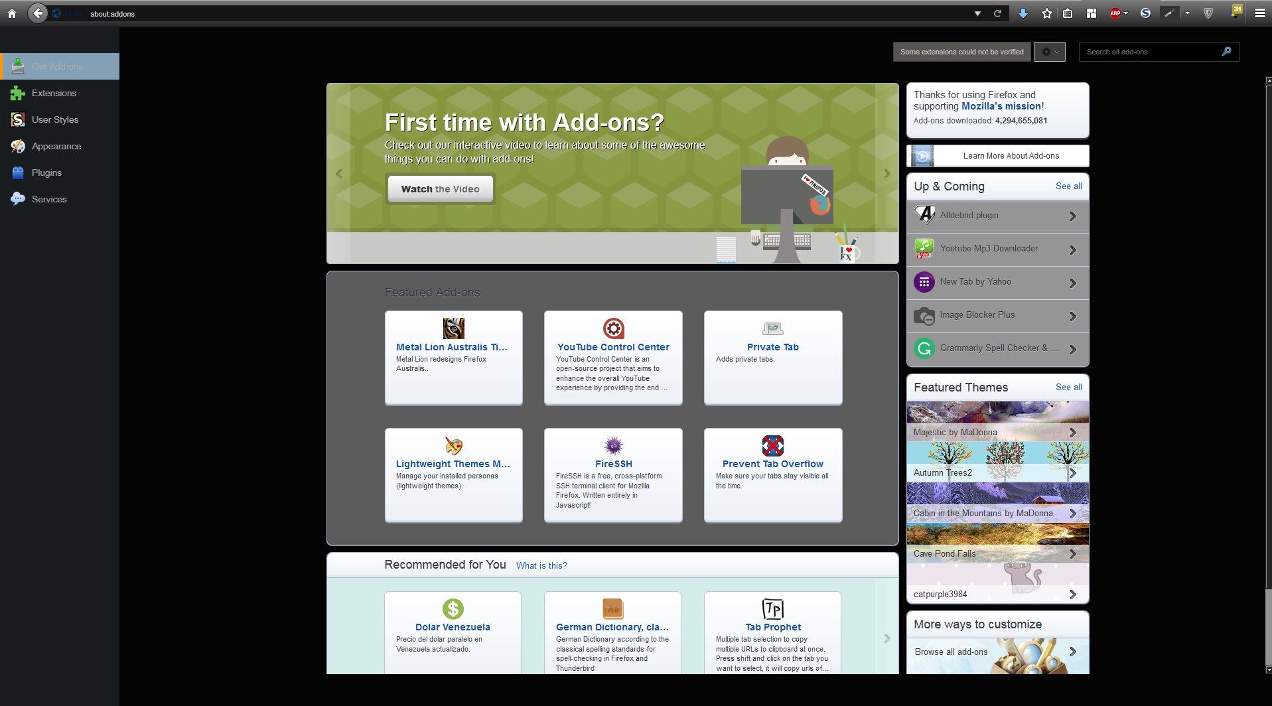
Task: Click the Watch the Video button
Action: (x=440, y=189)
